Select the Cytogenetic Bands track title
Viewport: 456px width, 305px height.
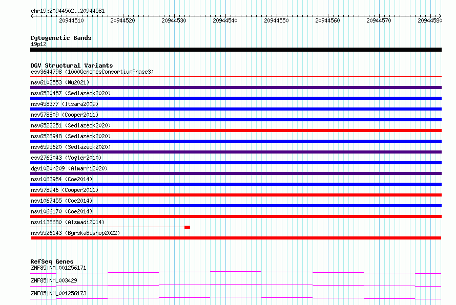click(61, 38)
